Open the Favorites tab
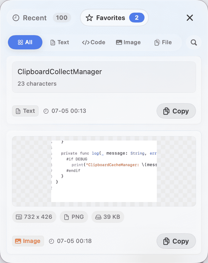 (x=114, y=18)
